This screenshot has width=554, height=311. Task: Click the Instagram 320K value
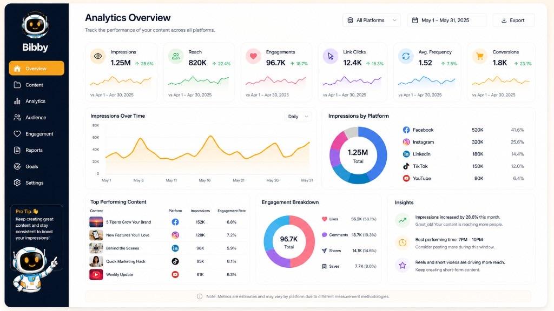pyautogui.click(x=477, y=142)
